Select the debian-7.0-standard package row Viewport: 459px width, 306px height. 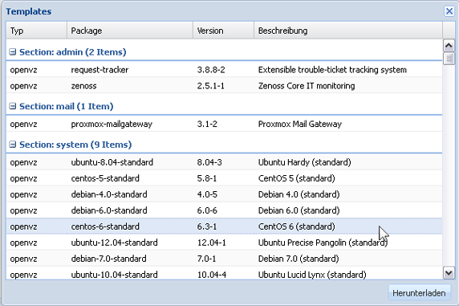(224, 259)
